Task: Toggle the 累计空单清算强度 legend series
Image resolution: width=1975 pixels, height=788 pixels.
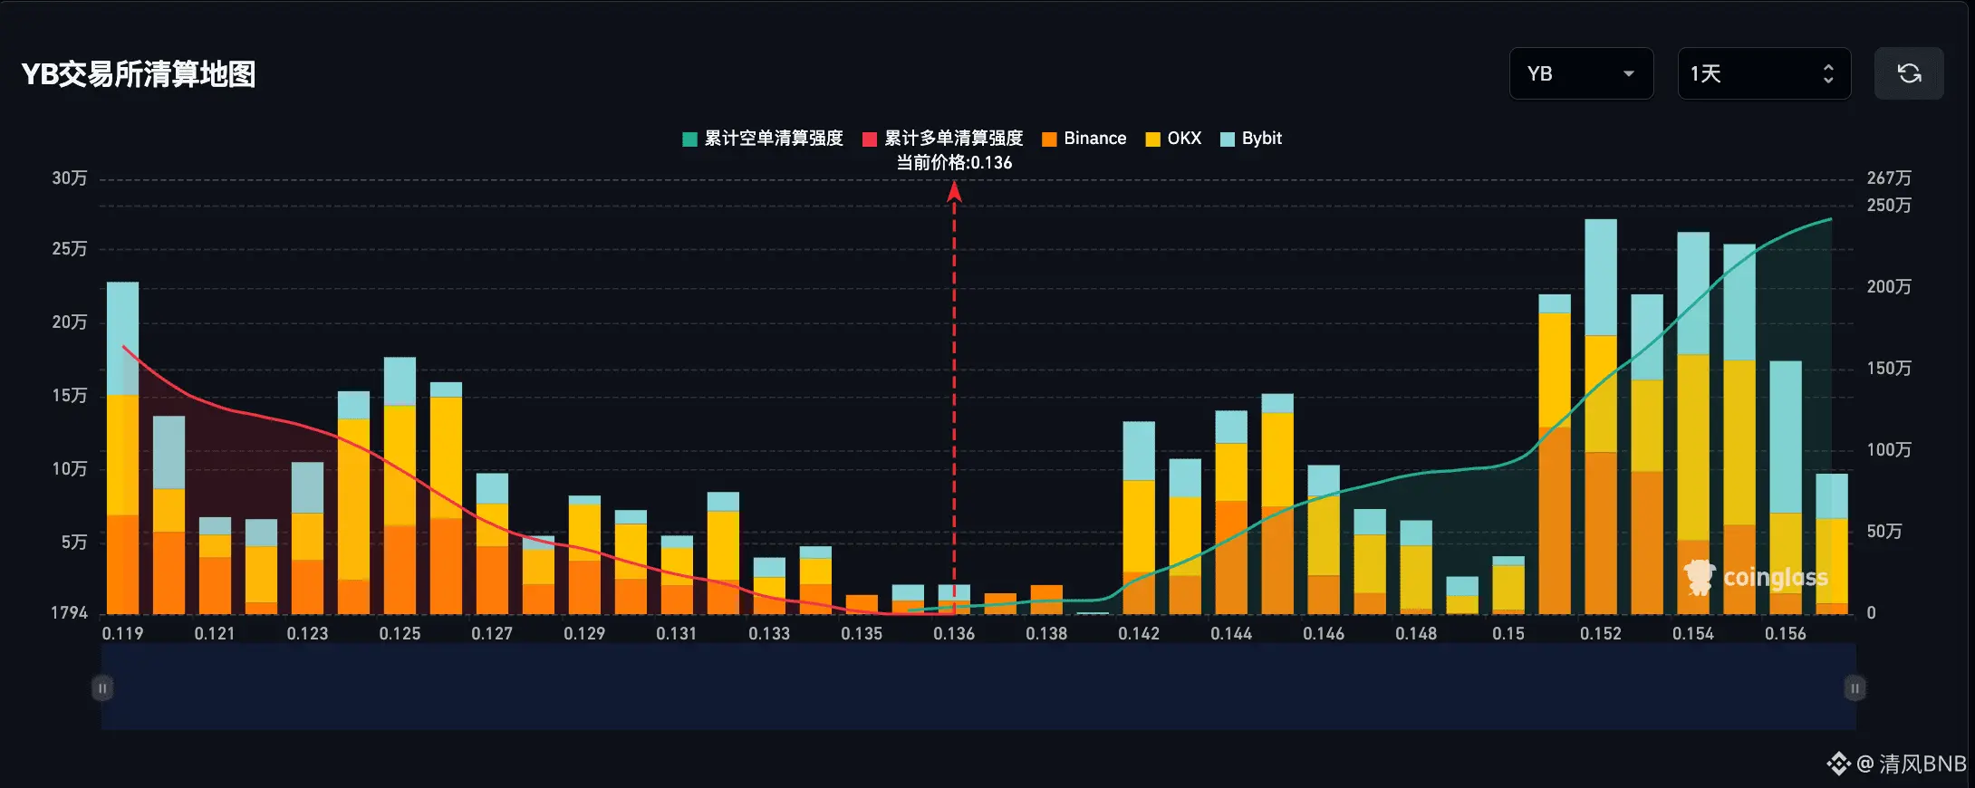Action: [x=763, y=139]
